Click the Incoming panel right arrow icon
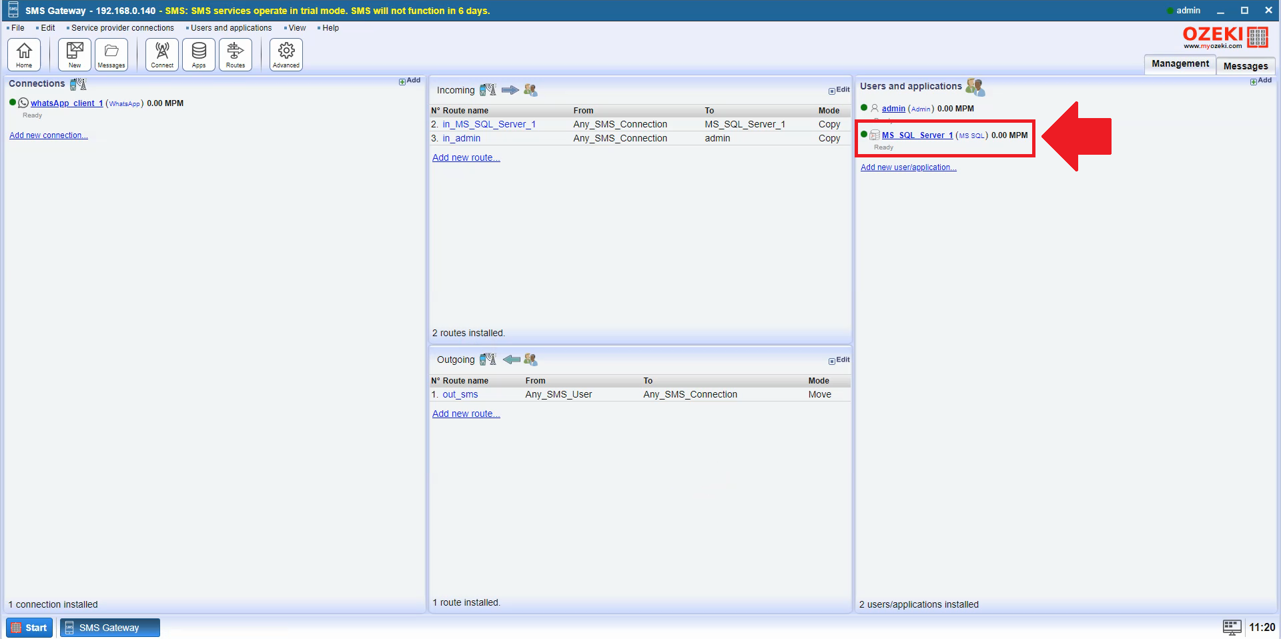1281x639 pixels. coord(510,90)
